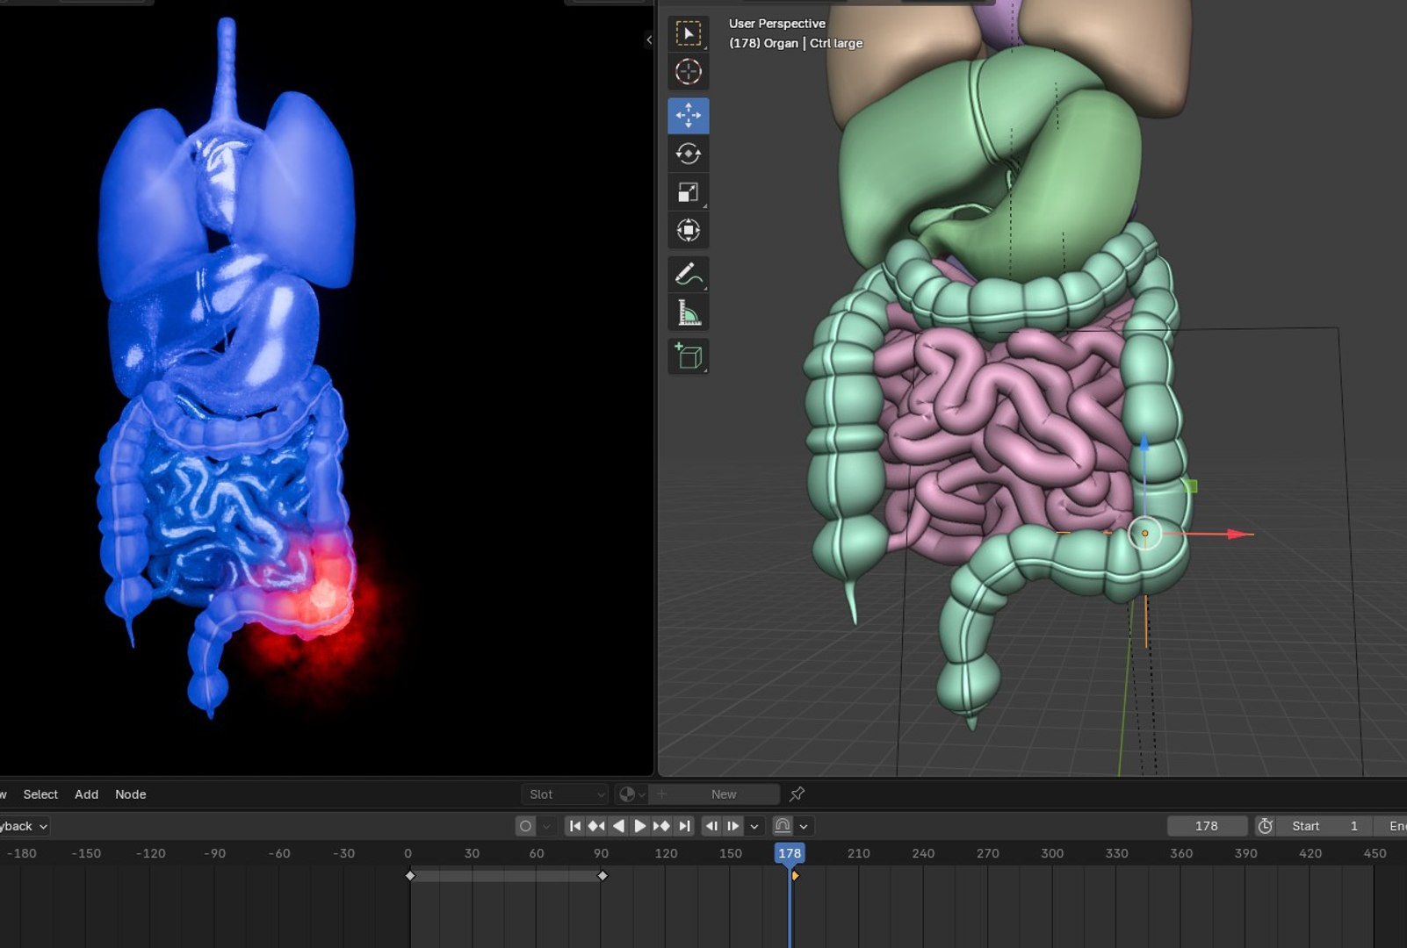Select the keyframe diamond at frame 90
Image resolution: width=1407 pixels, height=948 pixels.
coord(602,876)
